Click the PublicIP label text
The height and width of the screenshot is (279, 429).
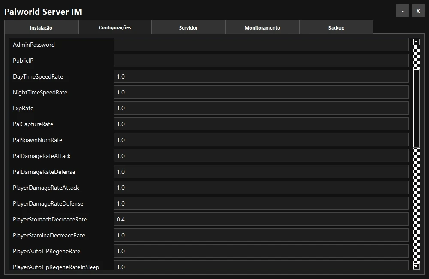pos(23,61)
